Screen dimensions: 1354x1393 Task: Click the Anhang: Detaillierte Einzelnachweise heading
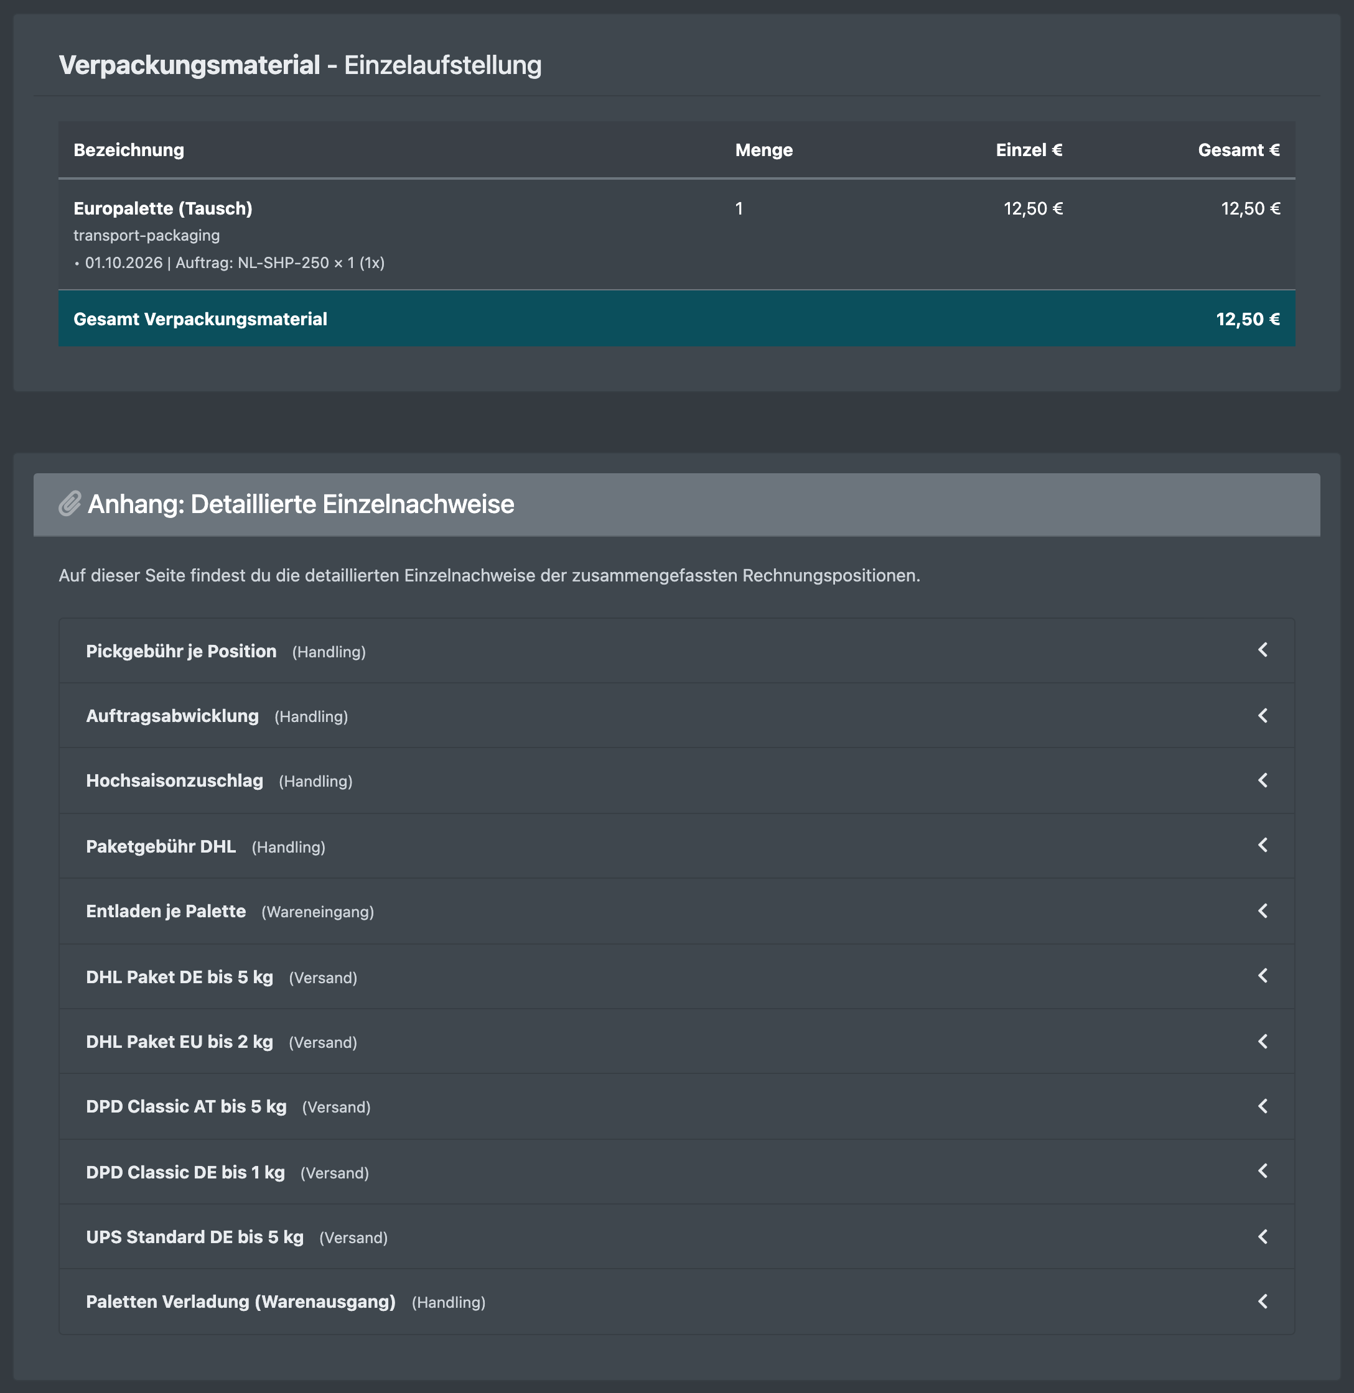pyautogui.click(x=301, y=504)
